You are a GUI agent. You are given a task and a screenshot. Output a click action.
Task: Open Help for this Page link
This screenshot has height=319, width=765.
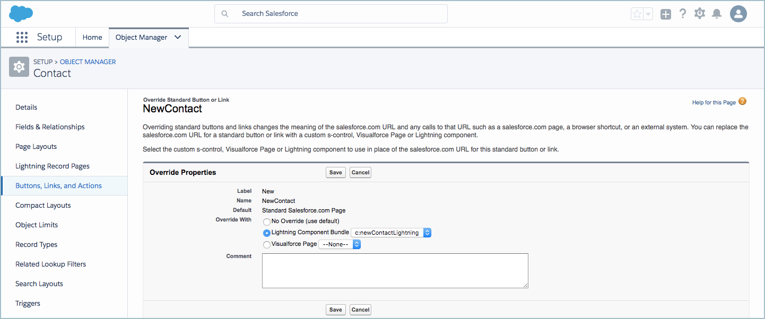714,102
